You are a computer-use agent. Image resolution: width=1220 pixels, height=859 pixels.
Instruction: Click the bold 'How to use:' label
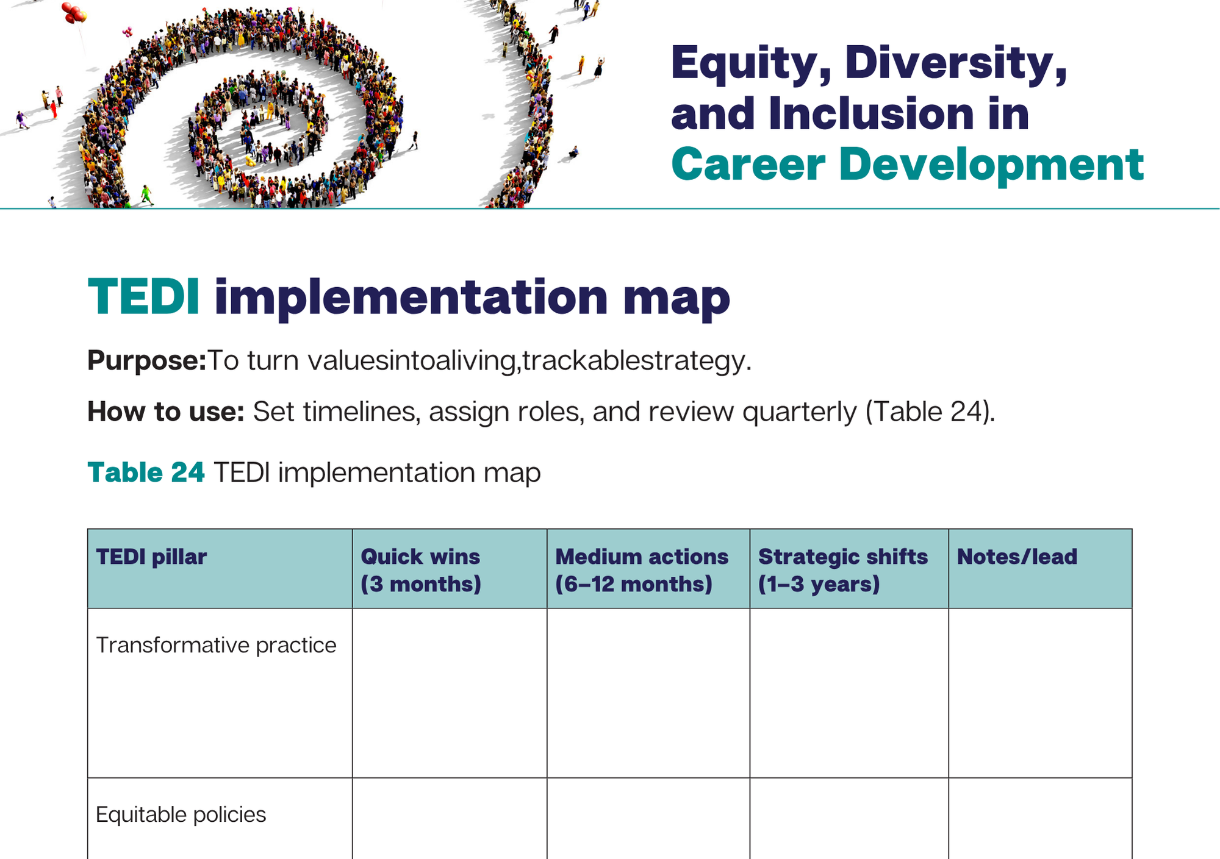[166, 412]
